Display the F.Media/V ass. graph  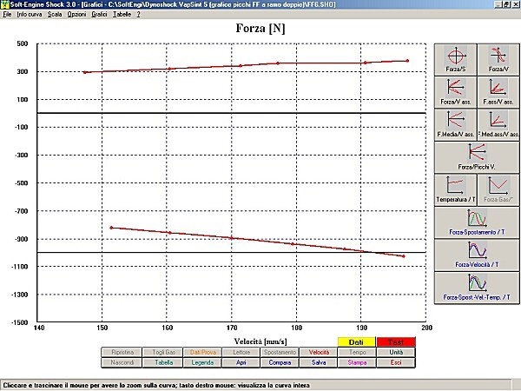click(x=454, y=124)
